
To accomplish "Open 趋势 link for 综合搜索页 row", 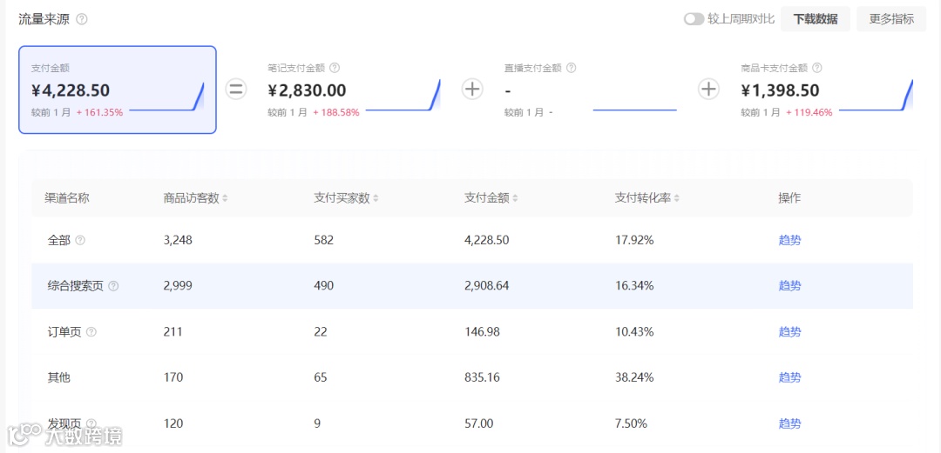I will pyautogui.click(x=789, y=286).
